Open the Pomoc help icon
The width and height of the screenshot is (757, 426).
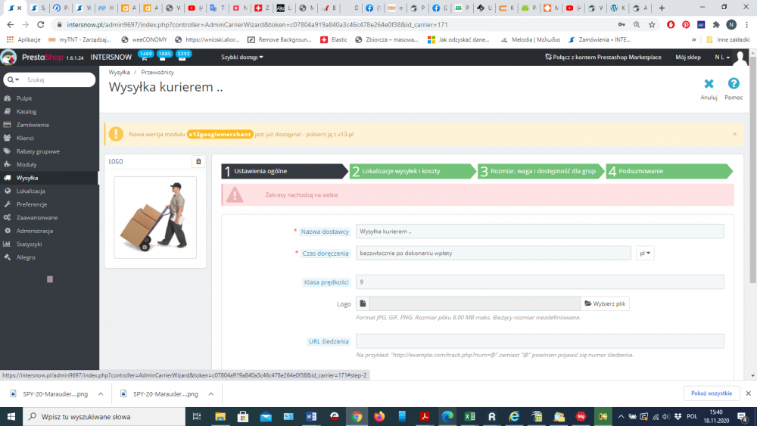(734, 83)
